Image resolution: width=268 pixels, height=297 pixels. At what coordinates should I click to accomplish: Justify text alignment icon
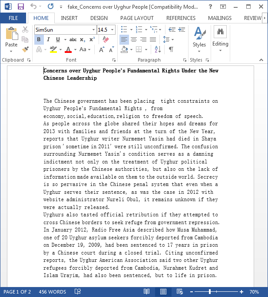[x=153, y=39]
